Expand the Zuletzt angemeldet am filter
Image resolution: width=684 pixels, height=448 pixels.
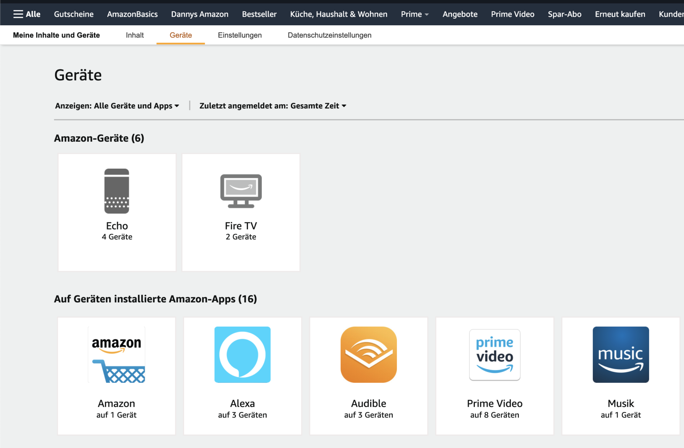click(x=273, y=106)
